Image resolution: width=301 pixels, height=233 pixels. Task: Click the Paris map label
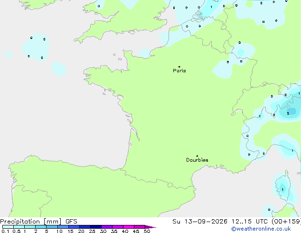(179, 71)
